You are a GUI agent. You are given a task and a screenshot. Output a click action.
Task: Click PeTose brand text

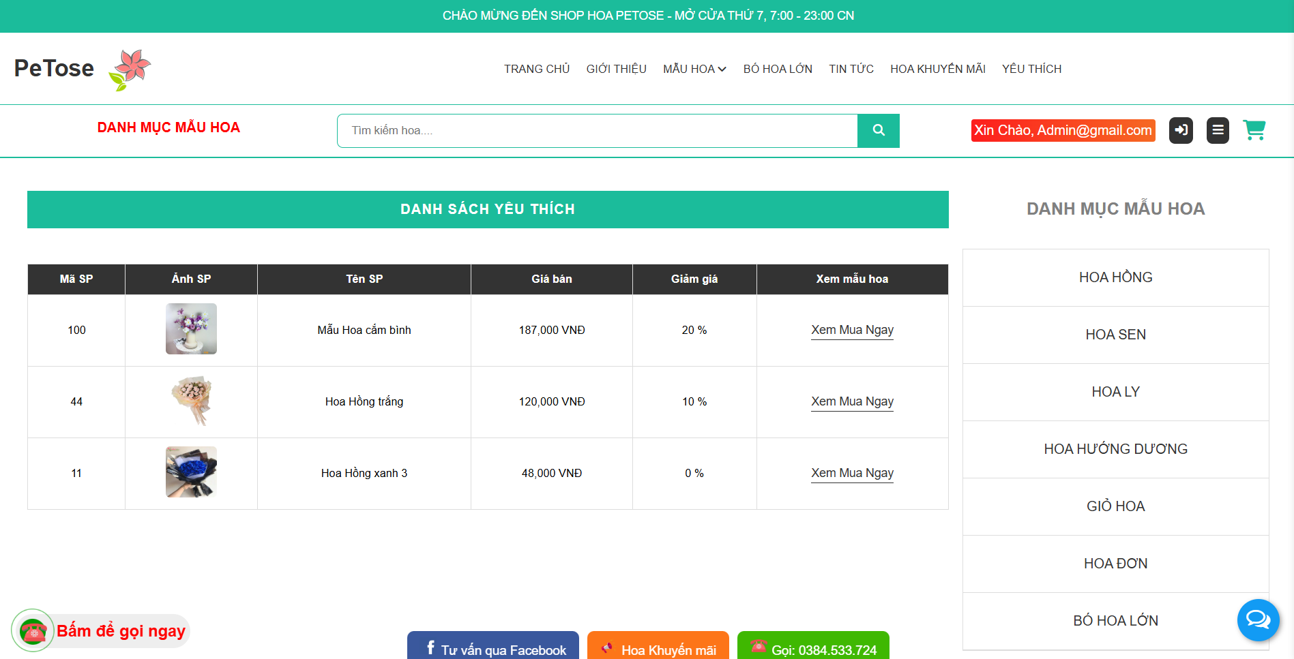point(54,68)
